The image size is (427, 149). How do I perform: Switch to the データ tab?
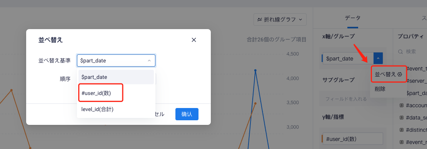point(353,18)
